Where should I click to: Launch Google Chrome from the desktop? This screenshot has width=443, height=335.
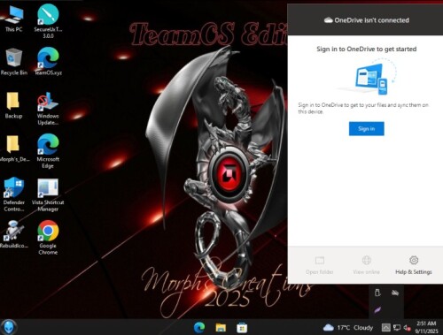(48, 238)
